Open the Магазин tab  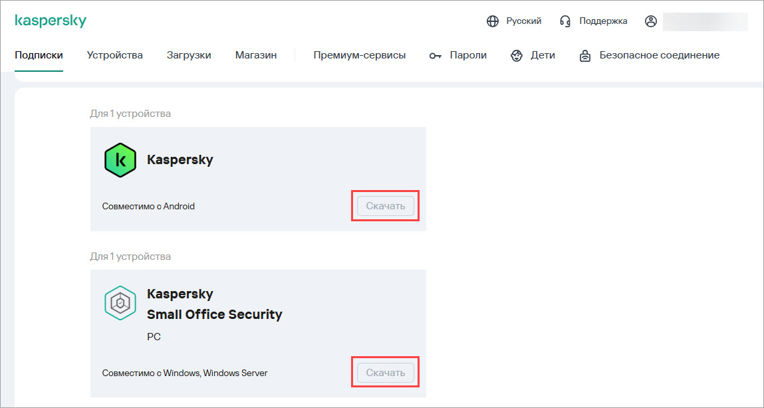click(x=256, y=56)
